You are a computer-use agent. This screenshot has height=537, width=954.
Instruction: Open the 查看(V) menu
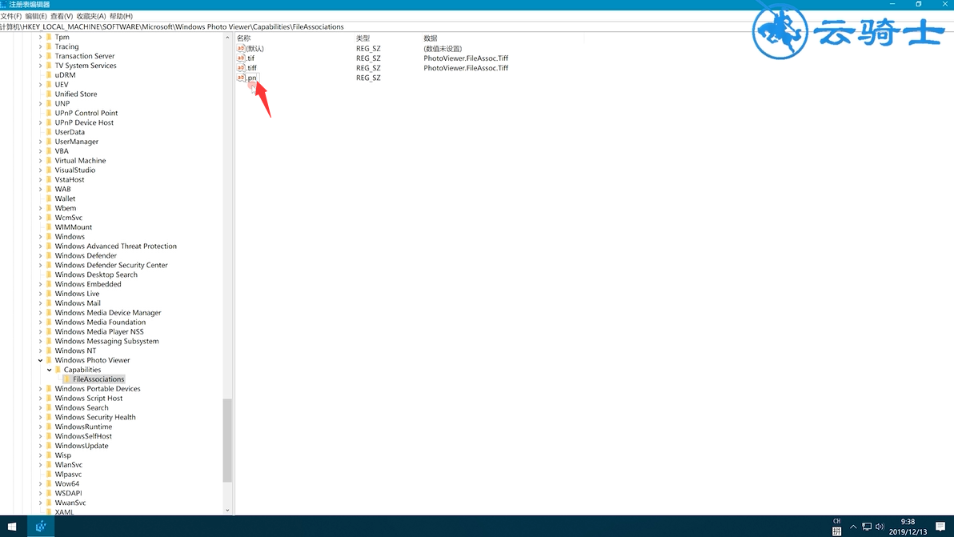click(x=62, y=17)
